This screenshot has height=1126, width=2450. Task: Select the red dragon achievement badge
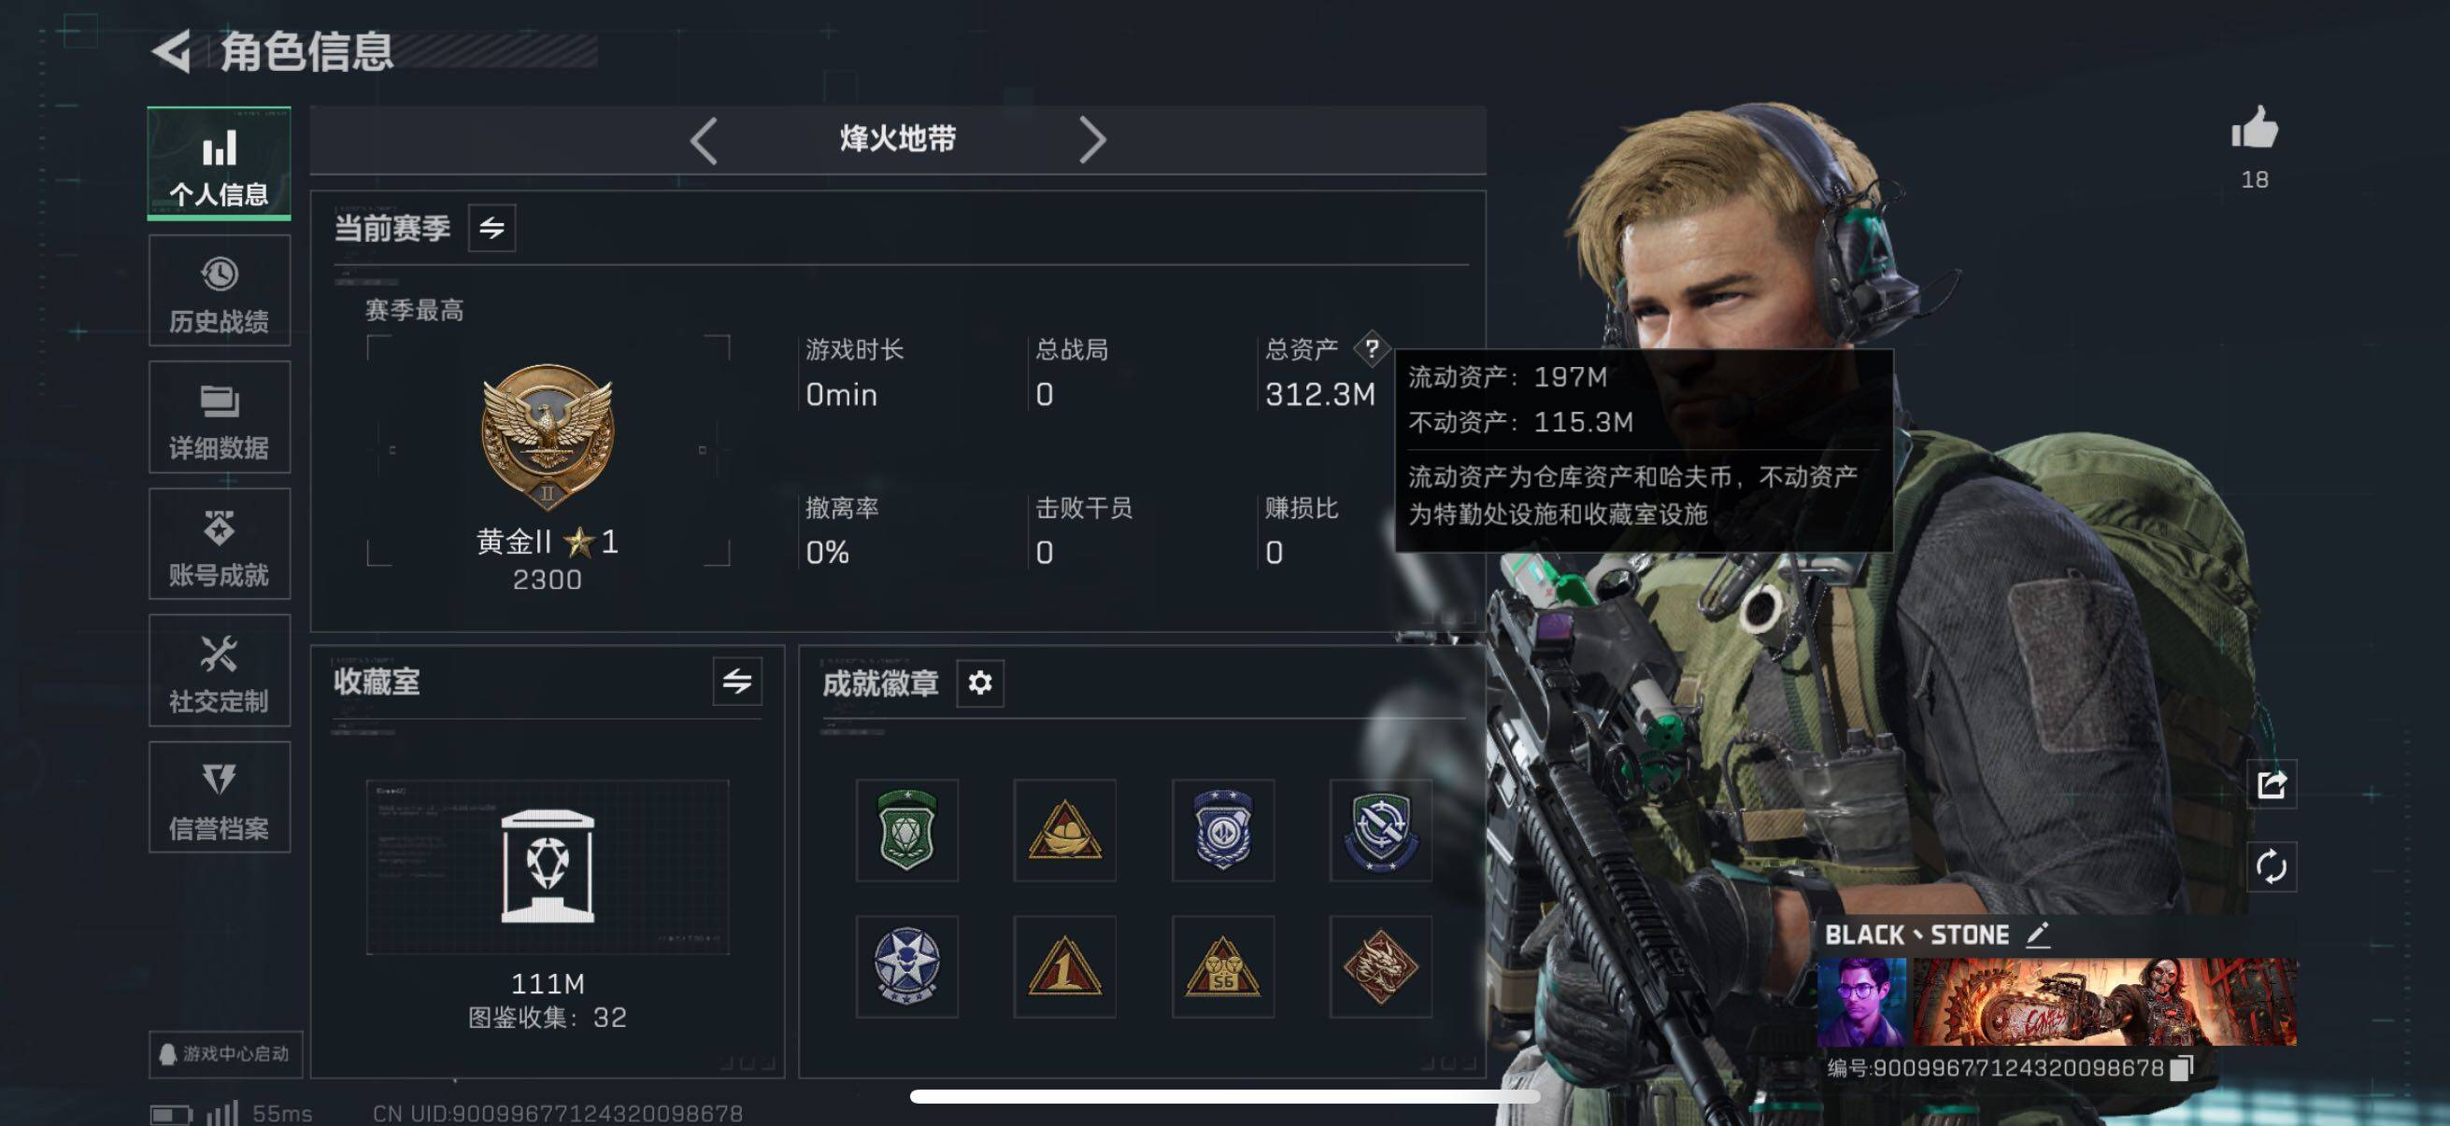pyautogui.click(x=1380, y=967)
